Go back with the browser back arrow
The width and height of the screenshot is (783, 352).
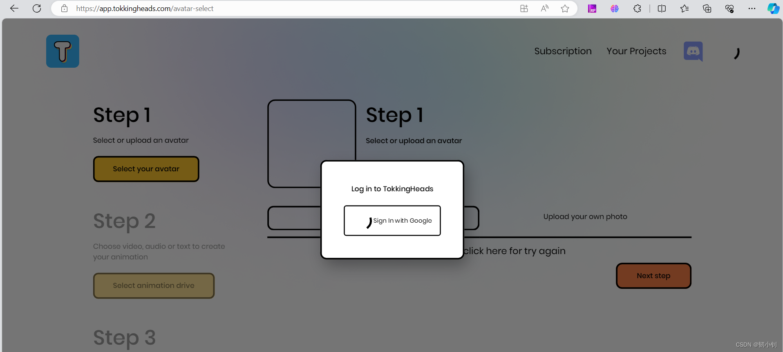(x=14, y=9)
